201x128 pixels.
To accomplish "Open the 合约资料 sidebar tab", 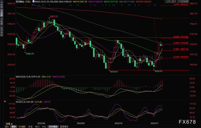I will 1,32.
